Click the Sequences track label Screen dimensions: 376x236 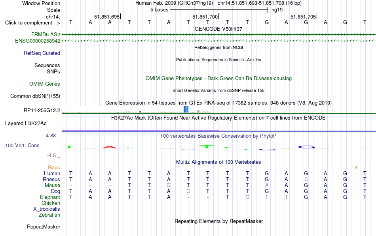[x=47, y=65]
